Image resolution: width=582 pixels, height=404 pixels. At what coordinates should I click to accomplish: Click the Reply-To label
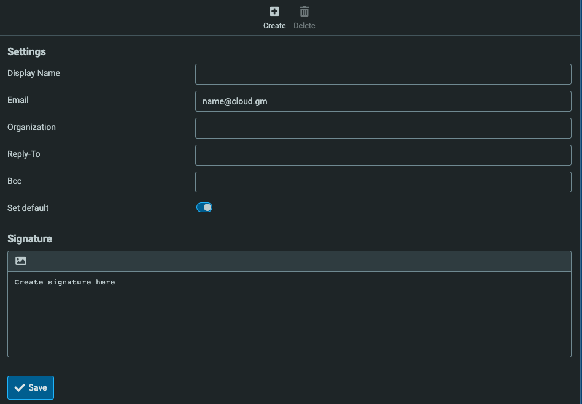pyautogui.click(x=24, y=154)
